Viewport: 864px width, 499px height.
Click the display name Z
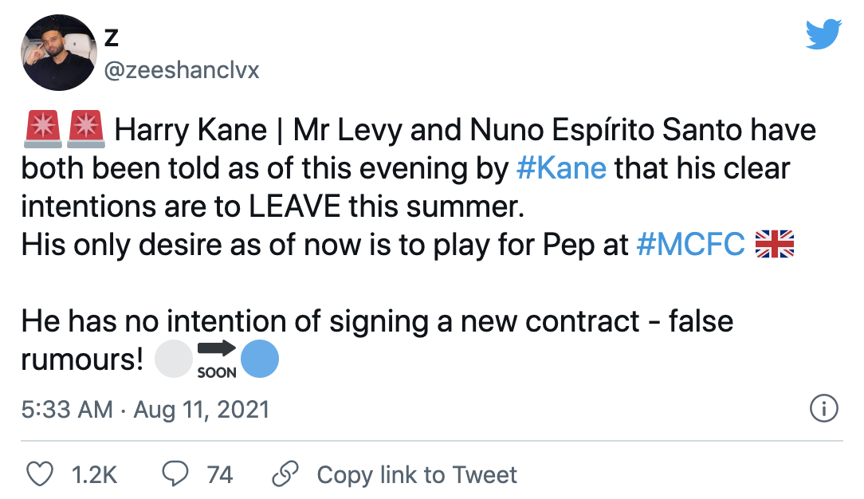coord(112,37)
